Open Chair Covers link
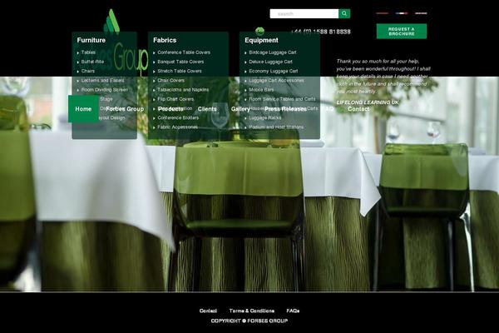 coord(170,80)
